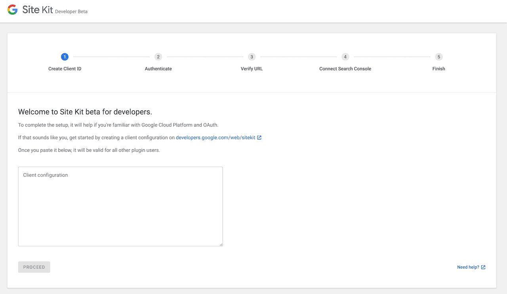Click the Site Kit title text

click(x=38, y=10)
